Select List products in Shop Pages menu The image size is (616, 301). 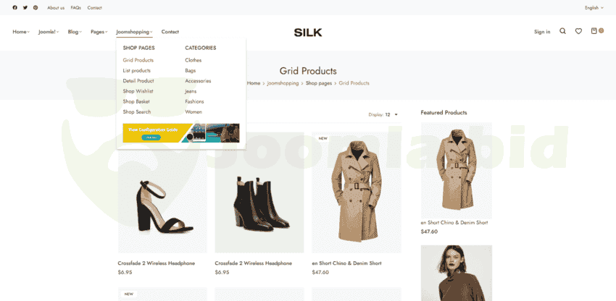point(137,71)
